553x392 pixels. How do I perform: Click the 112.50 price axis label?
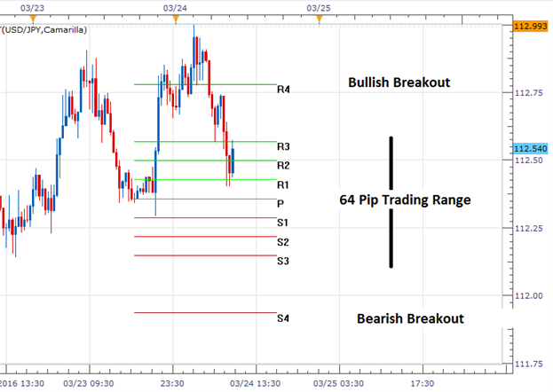coord(529,161)
